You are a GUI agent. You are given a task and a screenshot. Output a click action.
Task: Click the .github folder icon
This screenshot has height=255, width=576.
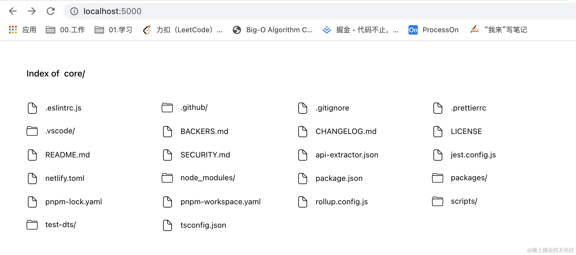click(x=167, y=108)
